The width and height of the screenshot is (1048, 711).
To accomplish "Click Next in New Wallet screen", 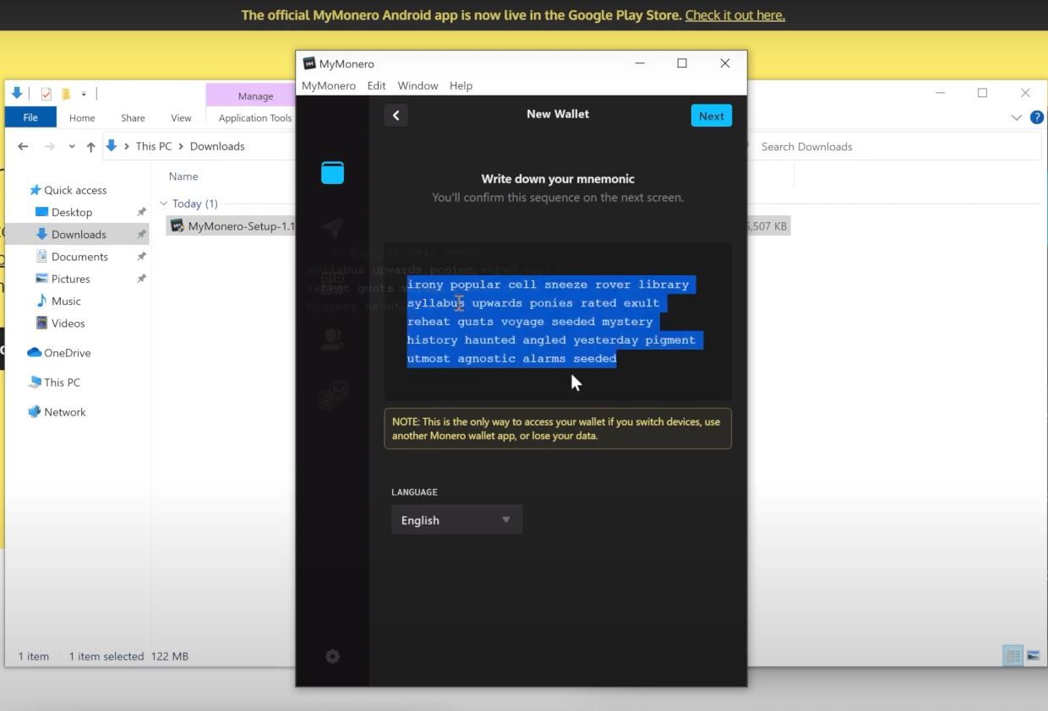I will coord(711,116).
